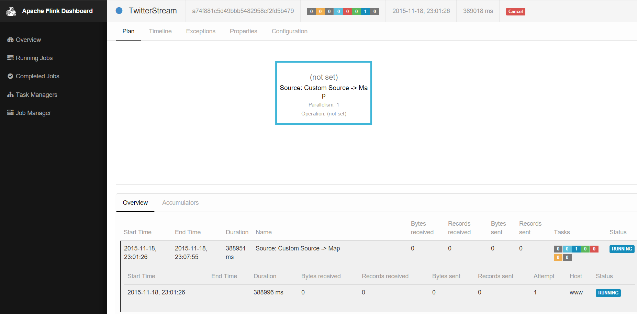Click the blue status circle beside TwitterStream

click(119, 11)
